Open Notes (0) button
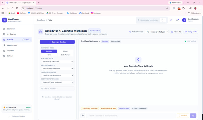Screen dimensions: 203x120 click(x=176, y=32)
